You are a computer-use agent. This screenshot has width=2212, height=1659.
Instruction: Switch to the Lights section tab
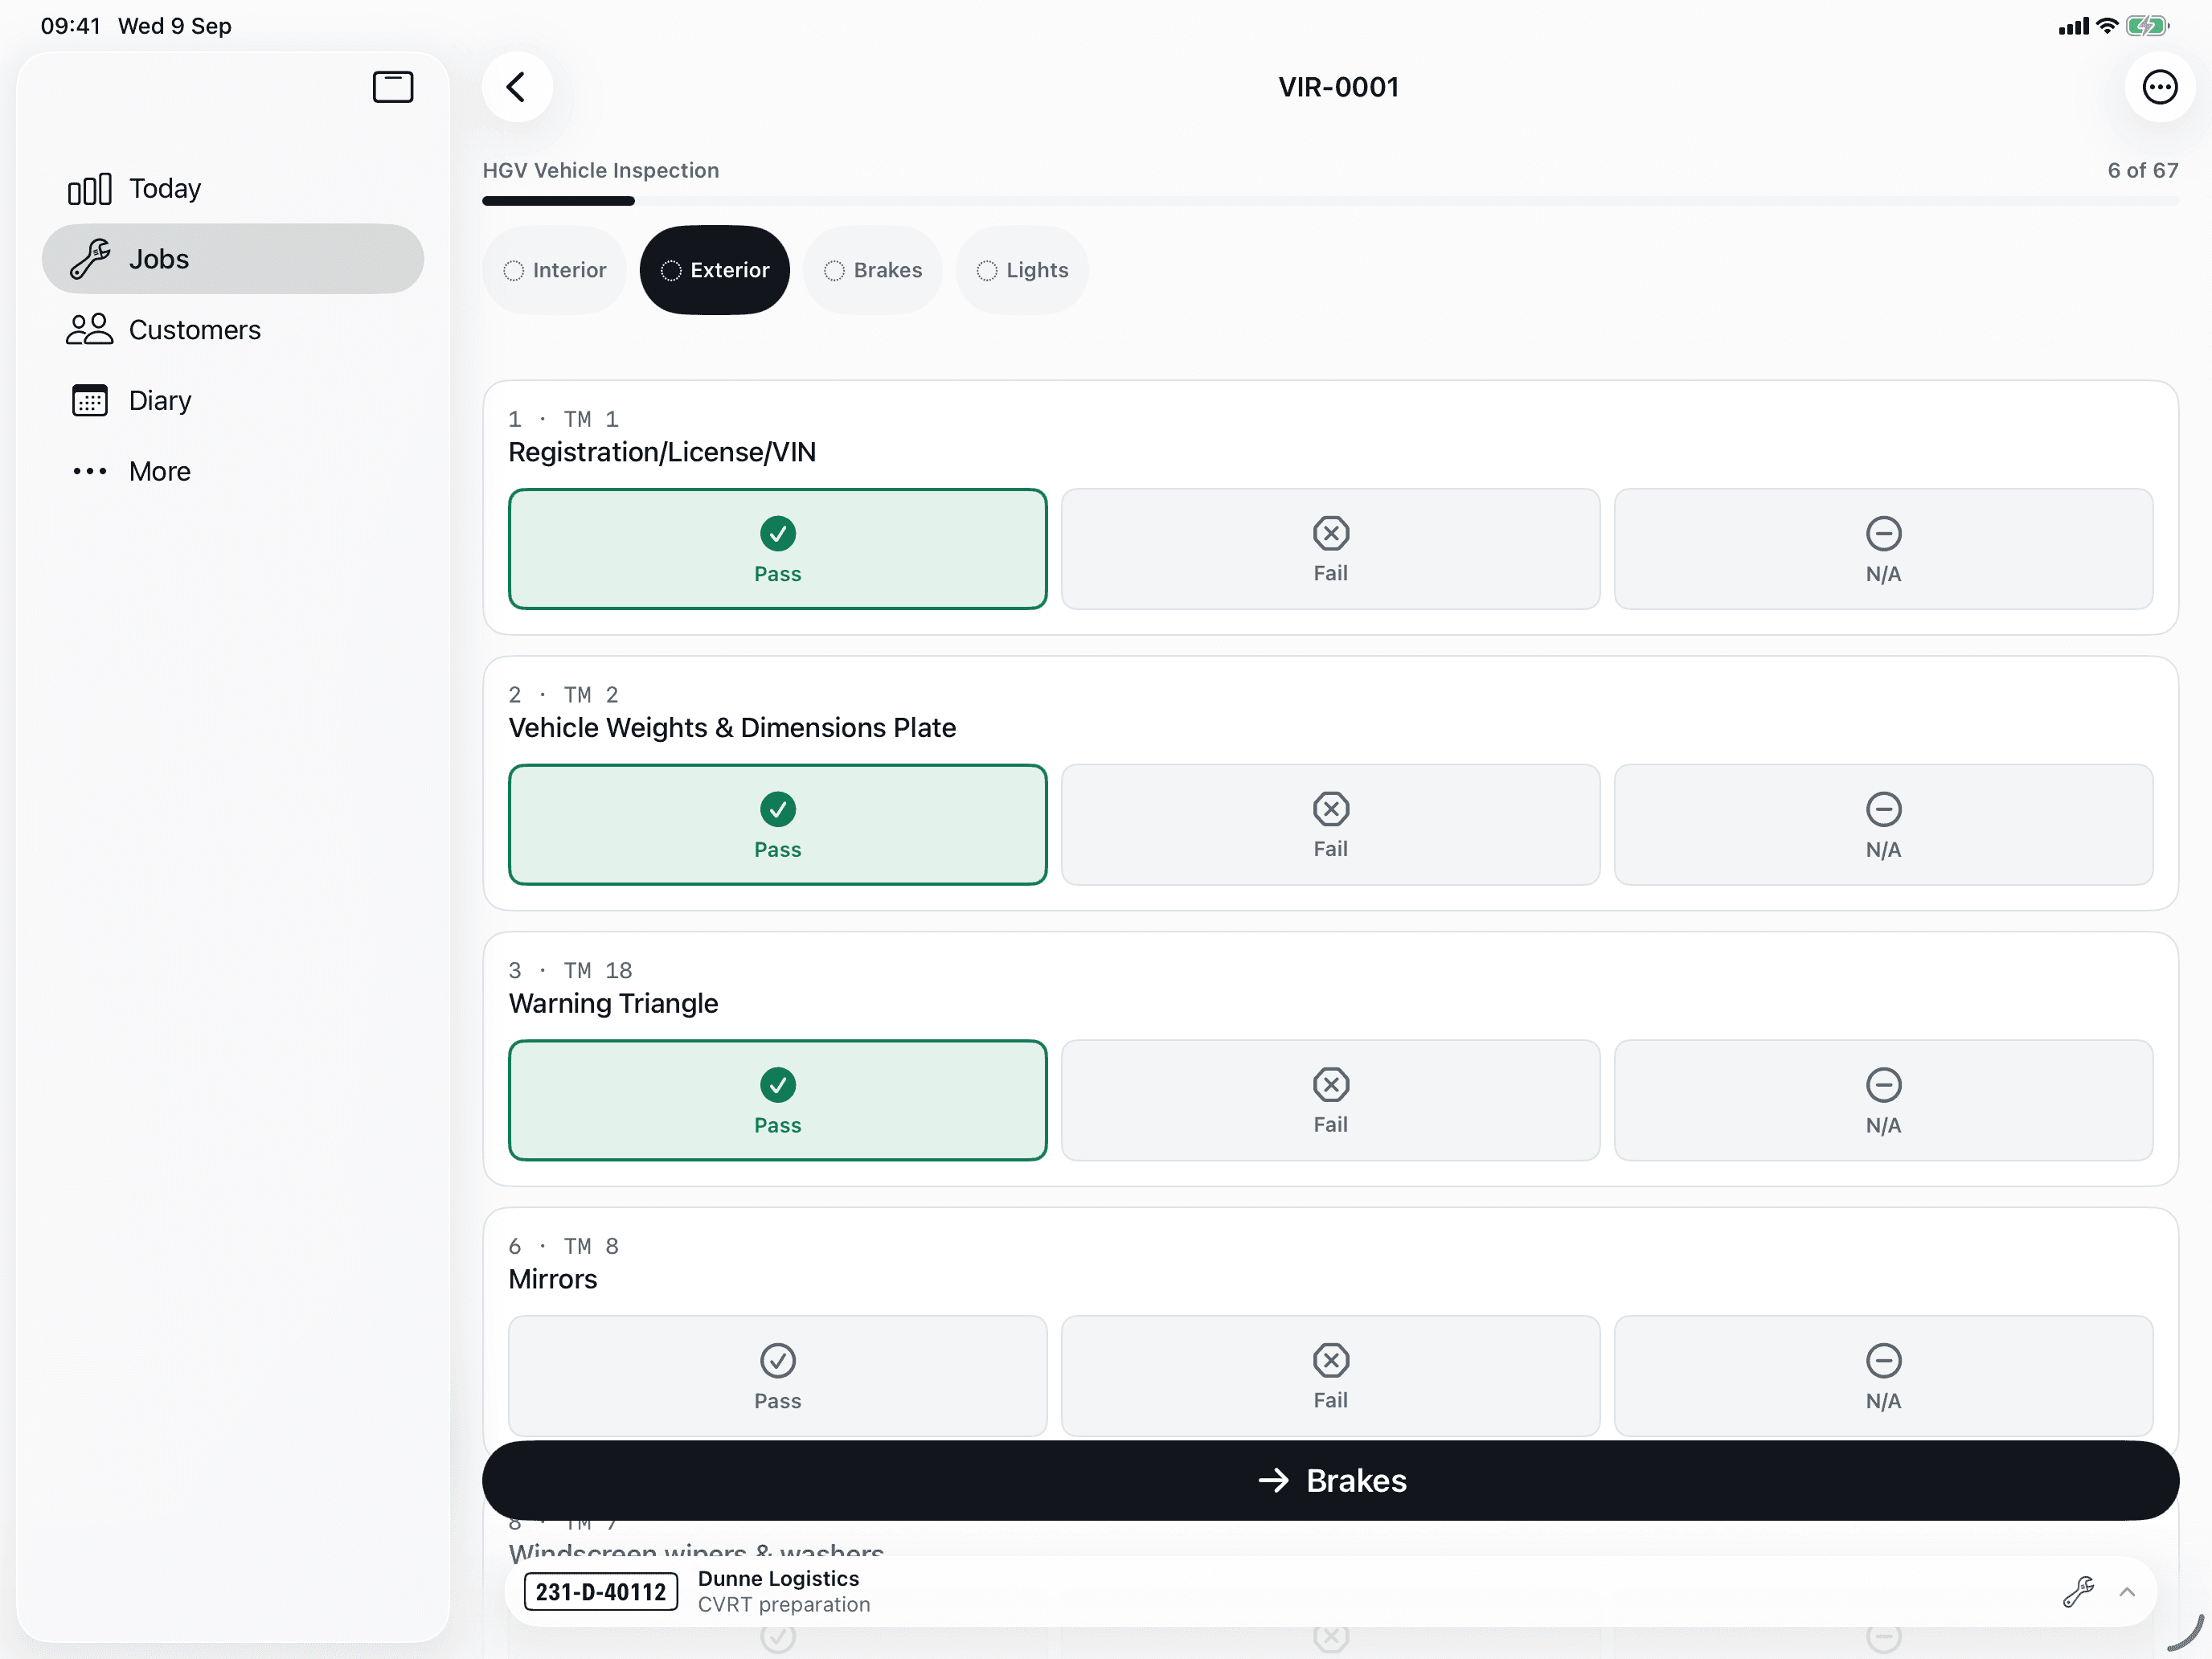(1022, 270)
